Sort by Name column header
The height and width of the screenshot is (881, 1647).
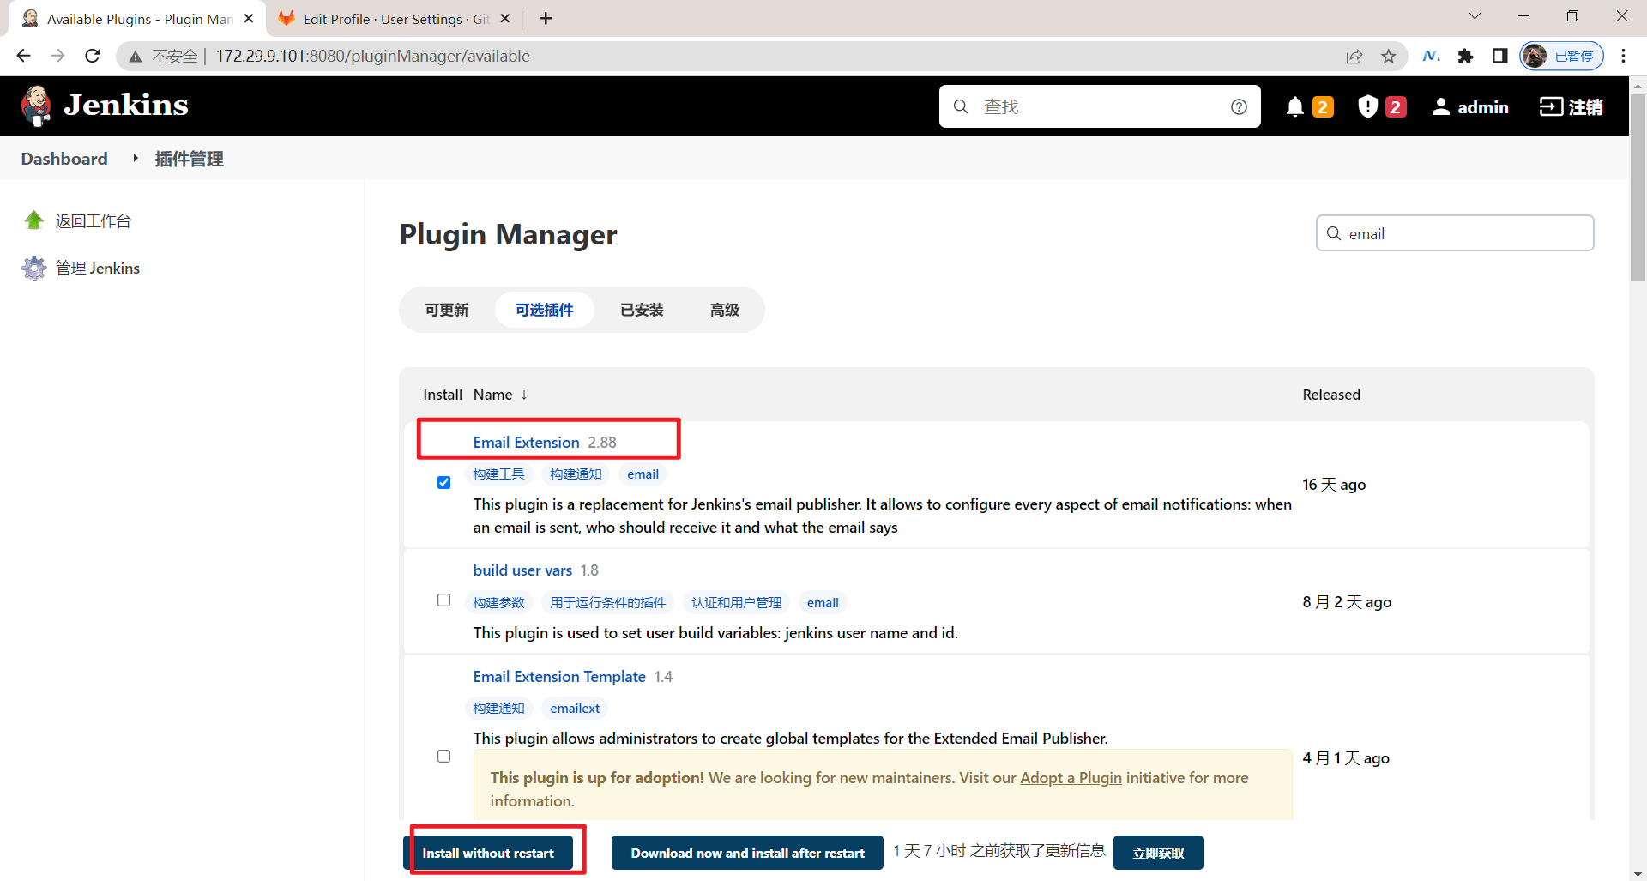pyautogui.click(x=501, y=395)
